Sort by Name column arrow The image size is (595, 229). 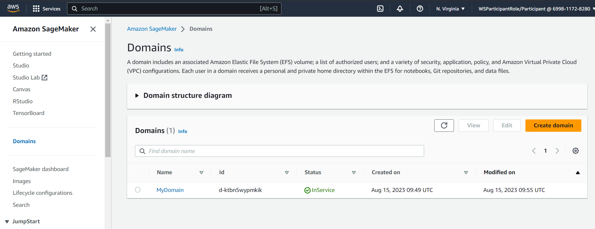[x=201, y=173]
